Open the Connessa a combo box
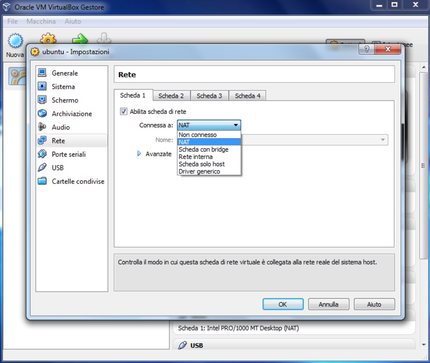The width and height of the screenshot is (430, 363). pyautogui.click(x=209, y=125)
